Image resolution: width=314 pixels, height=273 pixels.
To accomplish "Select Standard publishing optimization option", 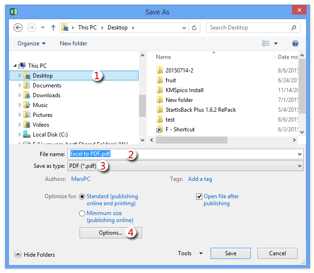I will (x=82, y=197).
